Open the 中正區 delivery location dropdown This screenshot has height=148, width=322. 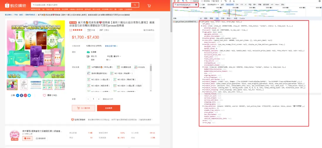point(114,56)
